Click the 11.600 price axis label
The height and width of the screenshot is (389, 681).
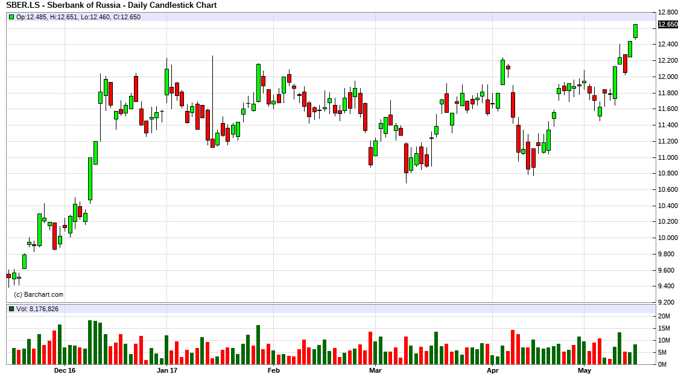click(x=668, y=109)
